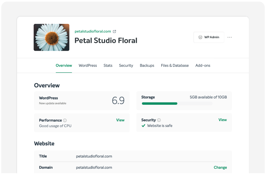Image resolution: width=266 pixels, height=175 pixels.
Task: Click the Domain row label
Action: 46,168
